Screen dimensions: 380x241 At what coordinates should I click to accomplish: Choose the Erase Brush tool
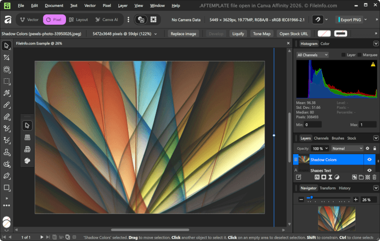coord(6,117)
